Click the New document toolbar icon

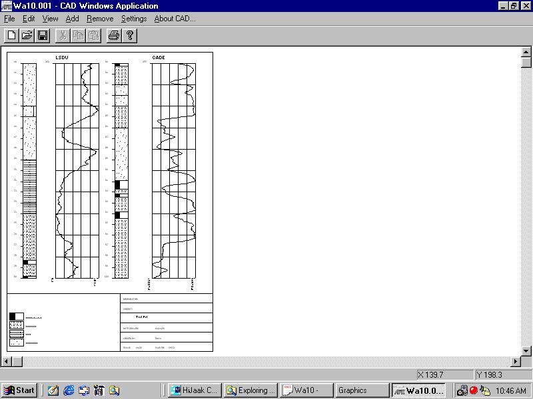pyautogui.click(x=12, y=35)
